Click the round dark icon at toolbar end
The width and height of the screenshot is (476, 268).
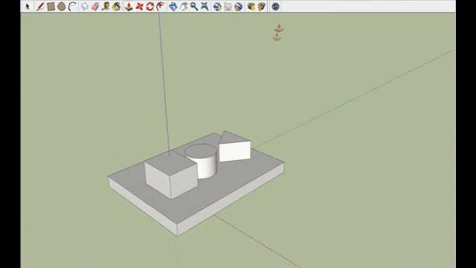275,7
